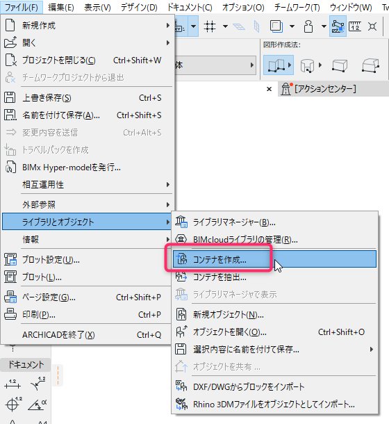Click the DXF/DWG block import icon
This screenshot has width=389, height=424.
[x=181, y=386]
